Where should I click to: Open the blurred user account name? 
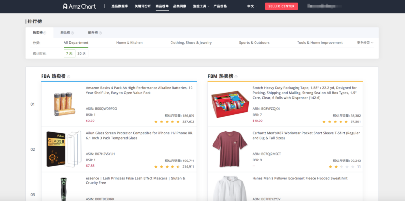[324, 6]
